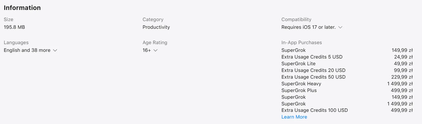Select Extra Usage Credits 20 USD entry
The height and width of the screenshot is (124, 422).
coord(347,70)
